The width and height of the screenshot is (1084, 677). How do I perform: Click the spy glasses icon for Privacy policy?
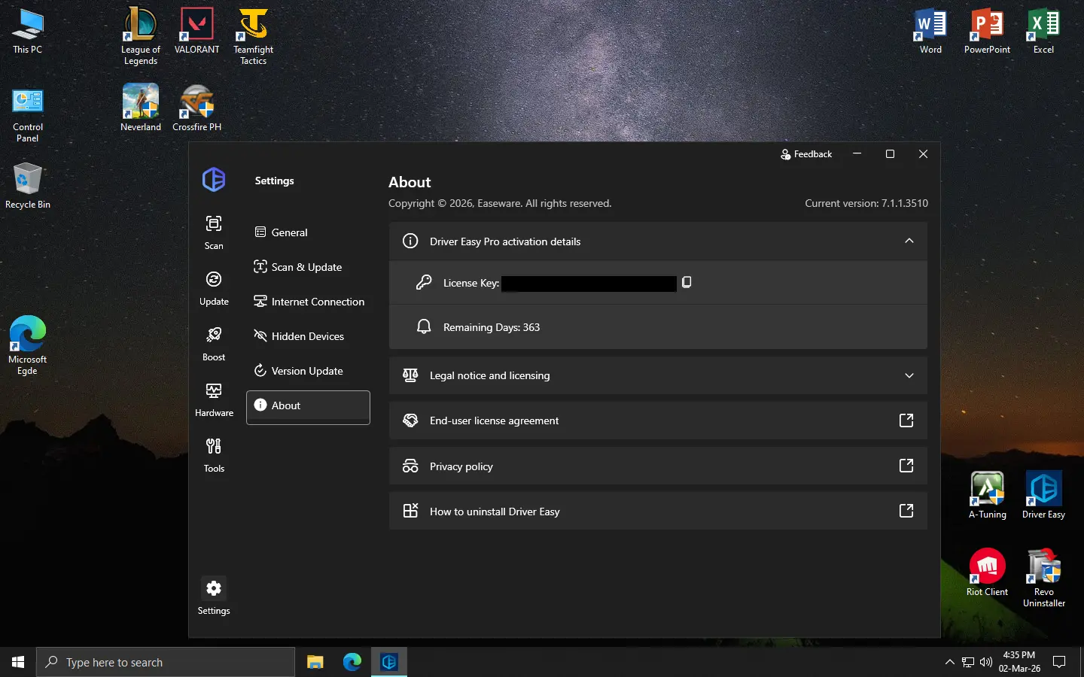[410, 466]
